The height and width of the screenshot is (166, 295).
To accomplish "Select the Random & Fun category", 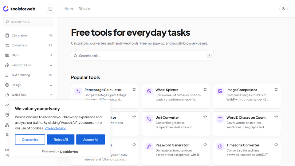I will click(28, 65).
